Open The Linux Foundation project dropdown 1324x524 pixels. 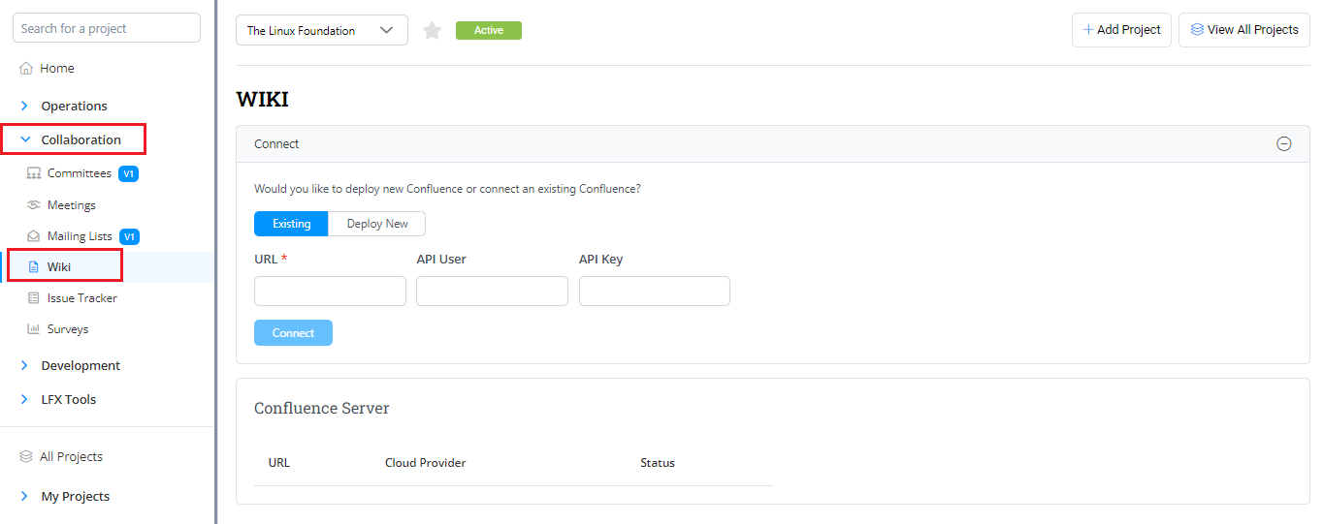click(x=321, y=31)
